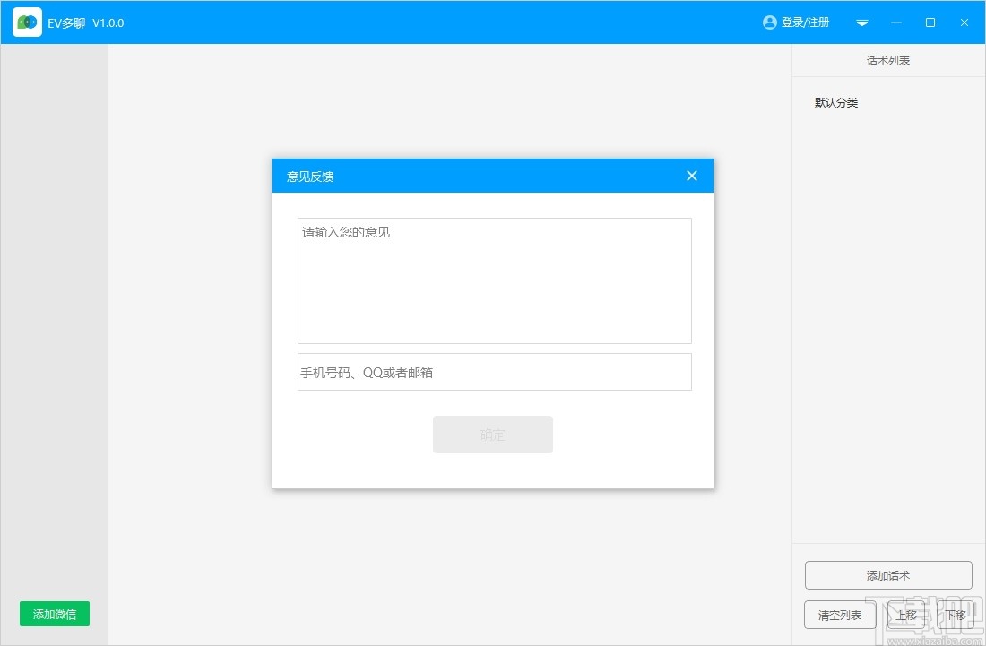986x646 pixels.
Task: Click the 下移 move down button
Action: pyautogui.click(x=956, y=615)
